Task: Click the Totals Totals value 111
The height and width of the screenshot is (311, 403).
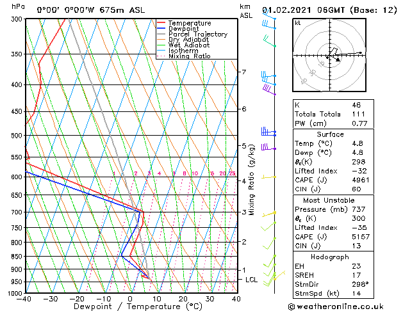Action: click(359, 114)
